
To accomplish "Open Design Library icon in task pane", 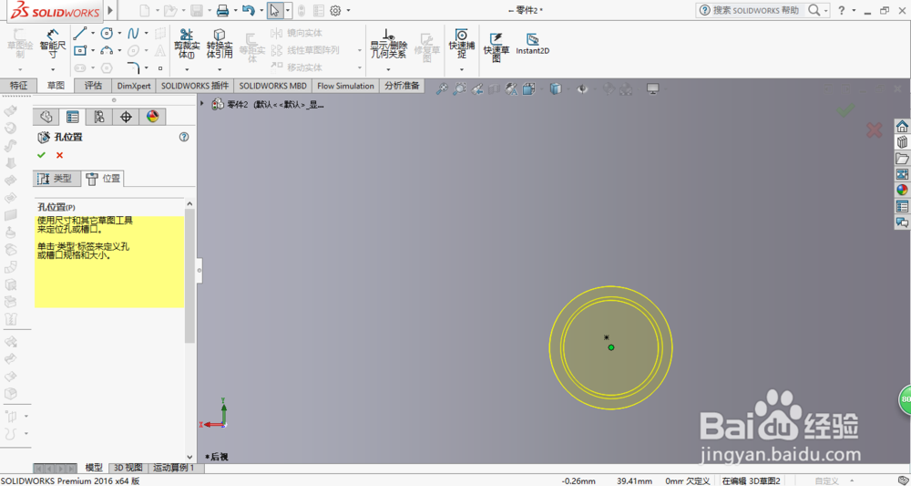I will click(x=902, y=142).
